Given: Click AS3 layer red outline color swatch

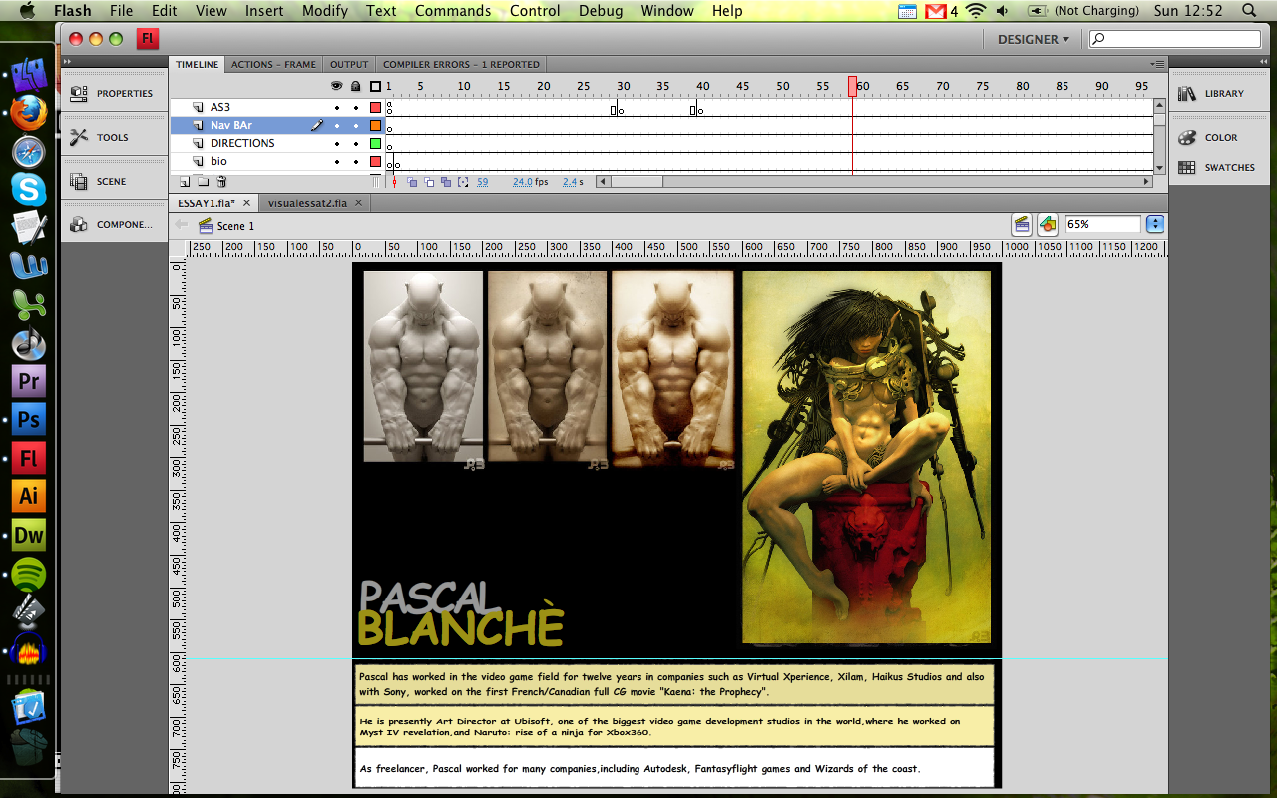Looking at the screenshot, I should [376, 108].
